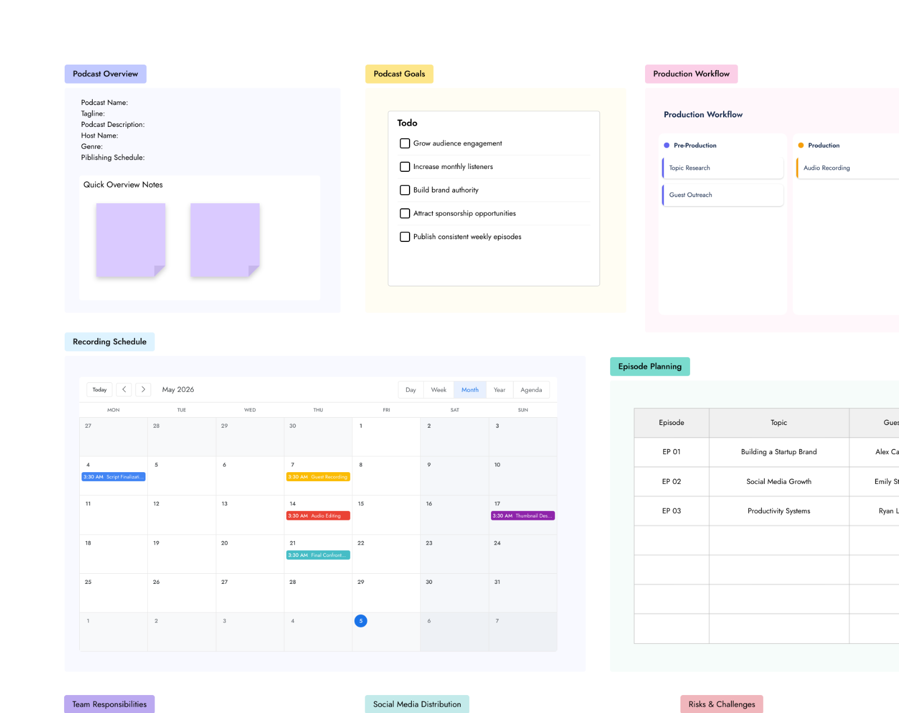Screen dimensions: 899x713
Task: Click the Production orange status dot
Action: point(801,145)
